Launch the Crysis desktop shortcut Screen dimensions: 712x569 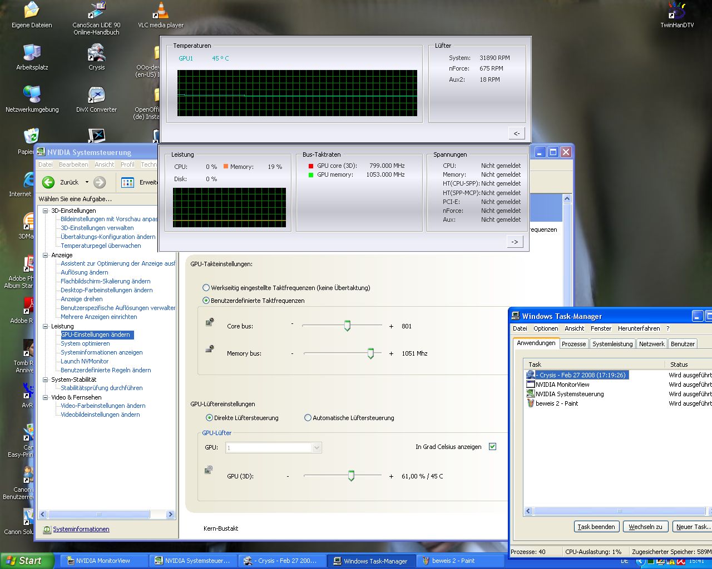click(96, 57)
